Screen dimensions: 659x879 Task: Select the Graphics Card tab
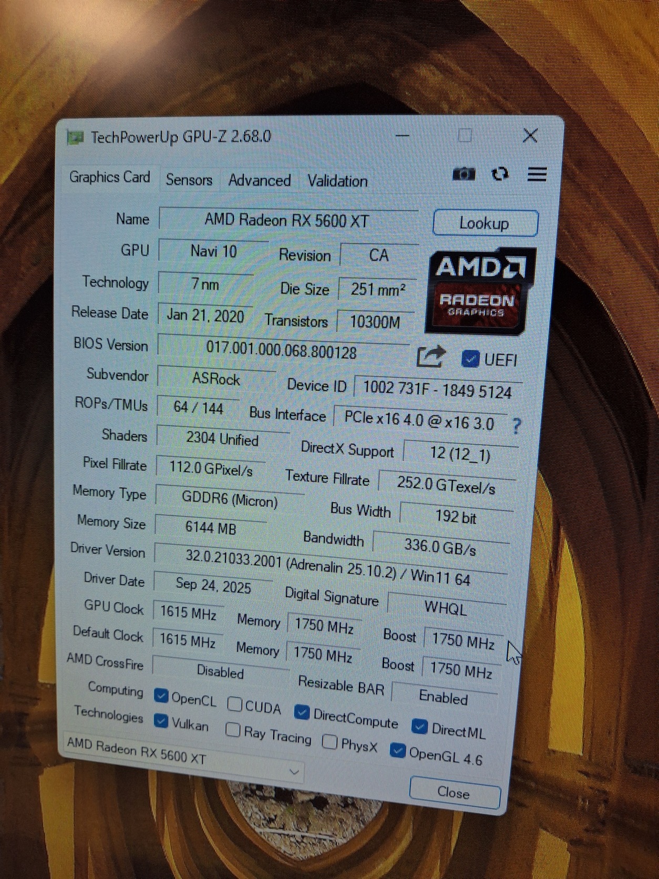[x=110, y=177]
